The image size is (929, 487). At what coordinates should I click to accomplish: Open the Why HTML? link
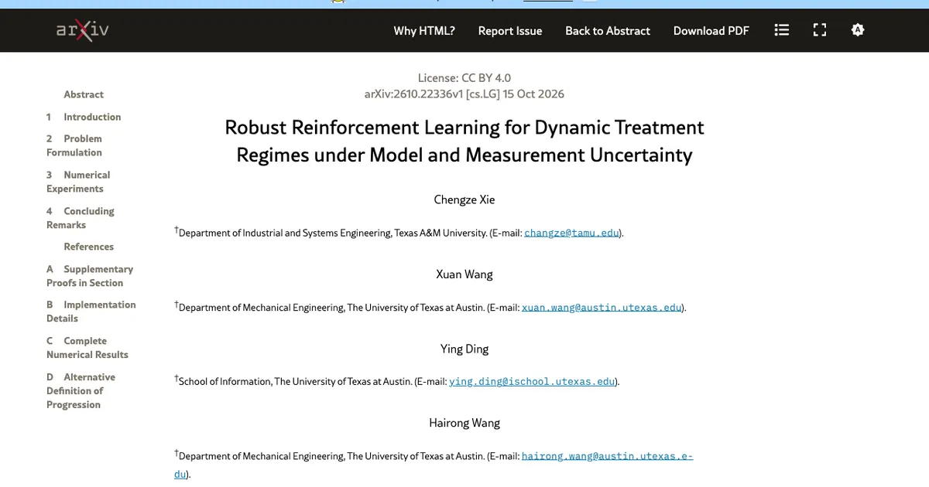pos(424,31)
